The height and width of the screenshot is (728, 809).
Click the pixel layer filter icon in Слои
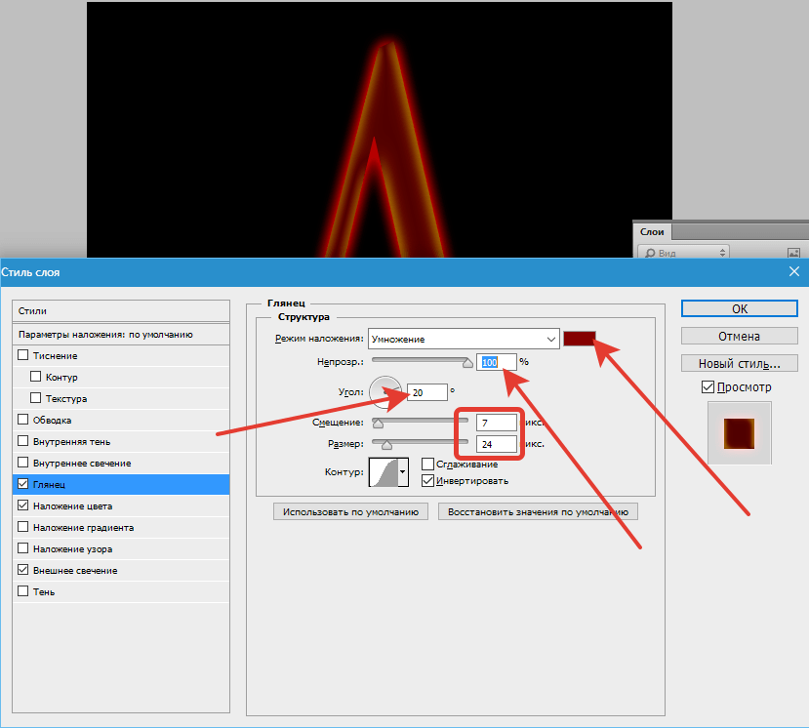click(793, 253)
